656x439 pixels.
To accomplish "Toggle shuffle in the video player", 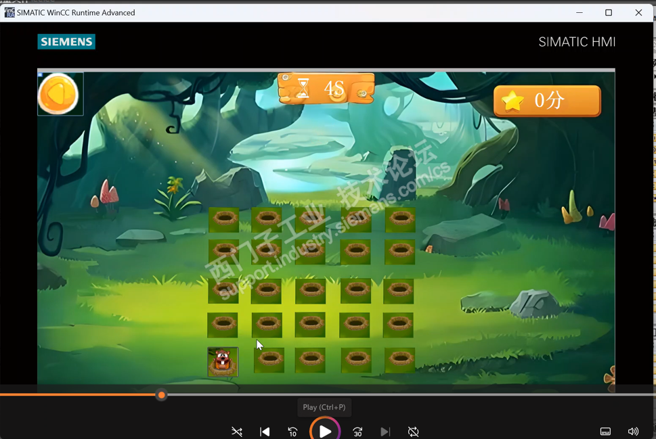I will [237, 432].
